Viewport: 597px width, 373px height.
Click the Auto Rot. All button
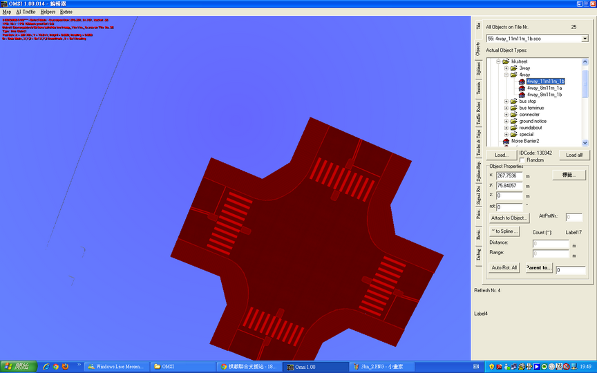point(504,267)
